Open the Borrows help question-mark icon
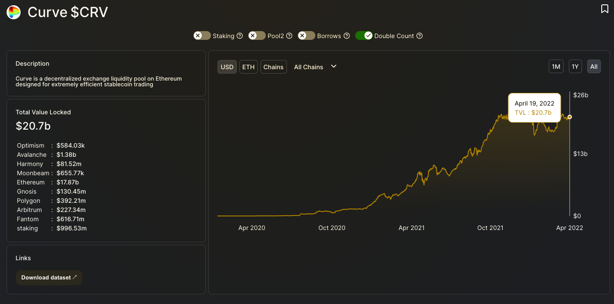This screenshot has width=614, height=304. pyautogui.click(x=347, y=36)
